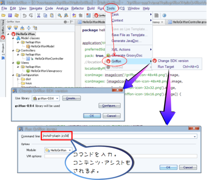Viewport: 207px width, 180px height.
Task: Click the Help question mark icon
Action: coord(164,15)
